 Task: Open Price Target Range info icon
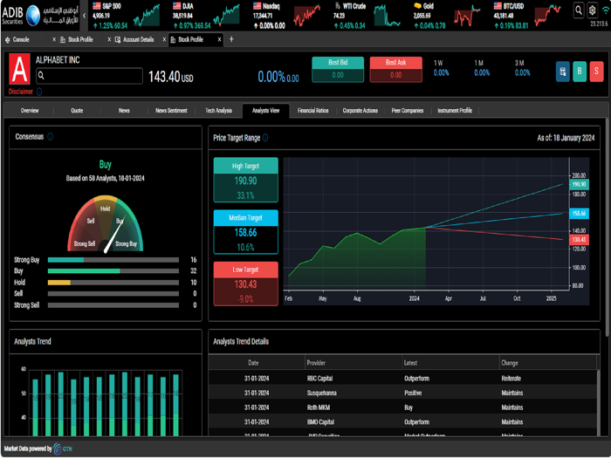[x=265, y=138]
